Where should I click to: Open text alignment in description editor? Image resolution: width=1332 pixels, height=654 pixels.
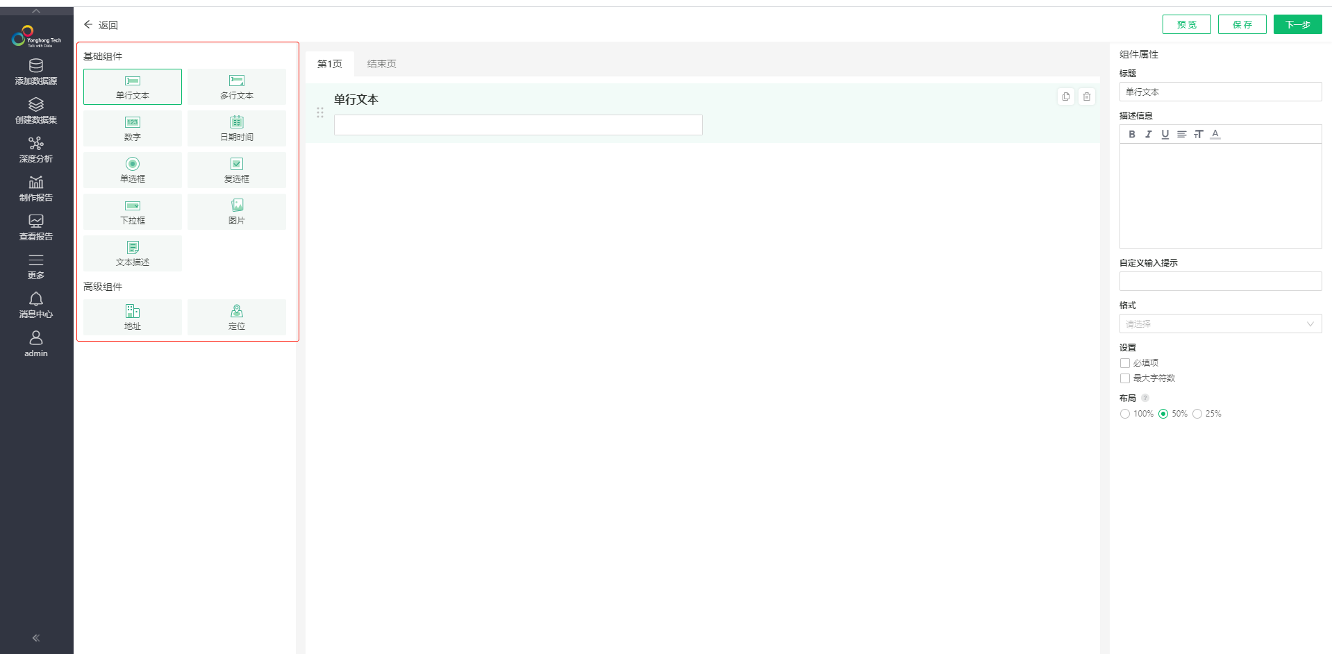[1182, 134]
